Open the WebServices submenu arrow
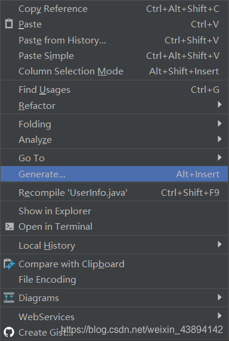Viewport: 229px width, 341px height. (x=219, y=316)
